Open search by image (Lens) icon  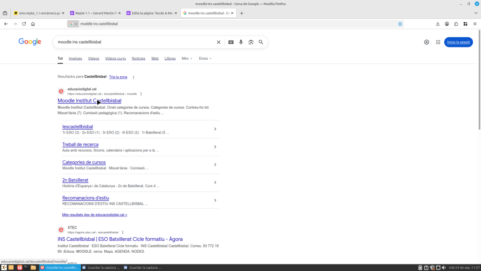point(251,42)
